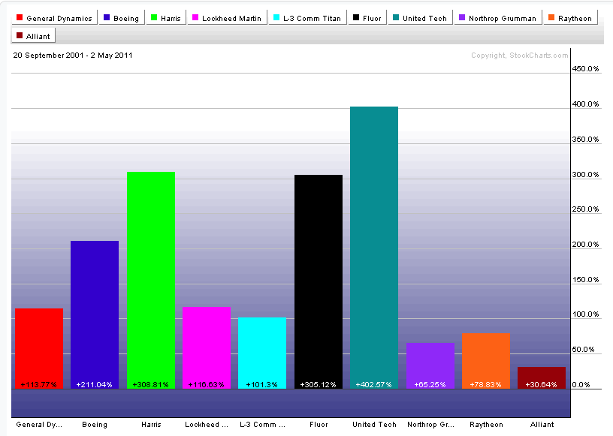Toggle the General Dynamics legend button
The height and width of the screenshot is (436, 613).
coord(54,18)
